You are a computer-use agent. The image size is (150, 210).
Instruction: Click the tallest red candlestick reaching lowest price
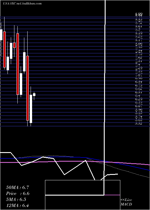tap(28, 88)
